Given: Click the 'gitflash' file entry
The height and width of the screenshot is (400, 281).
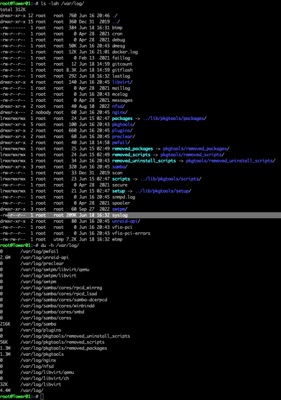Looking at the screenshot, I should [x=123, y=70].
